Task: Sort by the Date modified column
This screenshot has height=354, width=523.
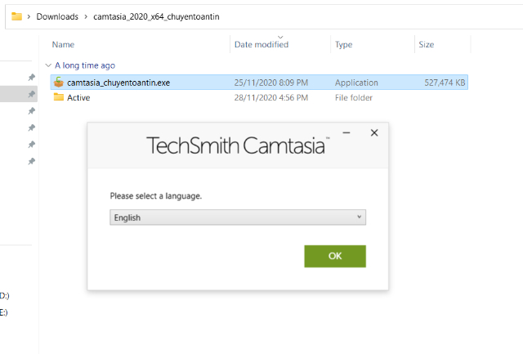Action: pyautogui.click(x=261, y=44)
